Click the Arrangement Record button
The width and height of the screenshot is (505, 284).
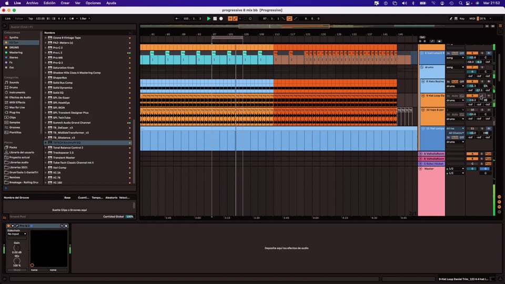coord(221,19)
